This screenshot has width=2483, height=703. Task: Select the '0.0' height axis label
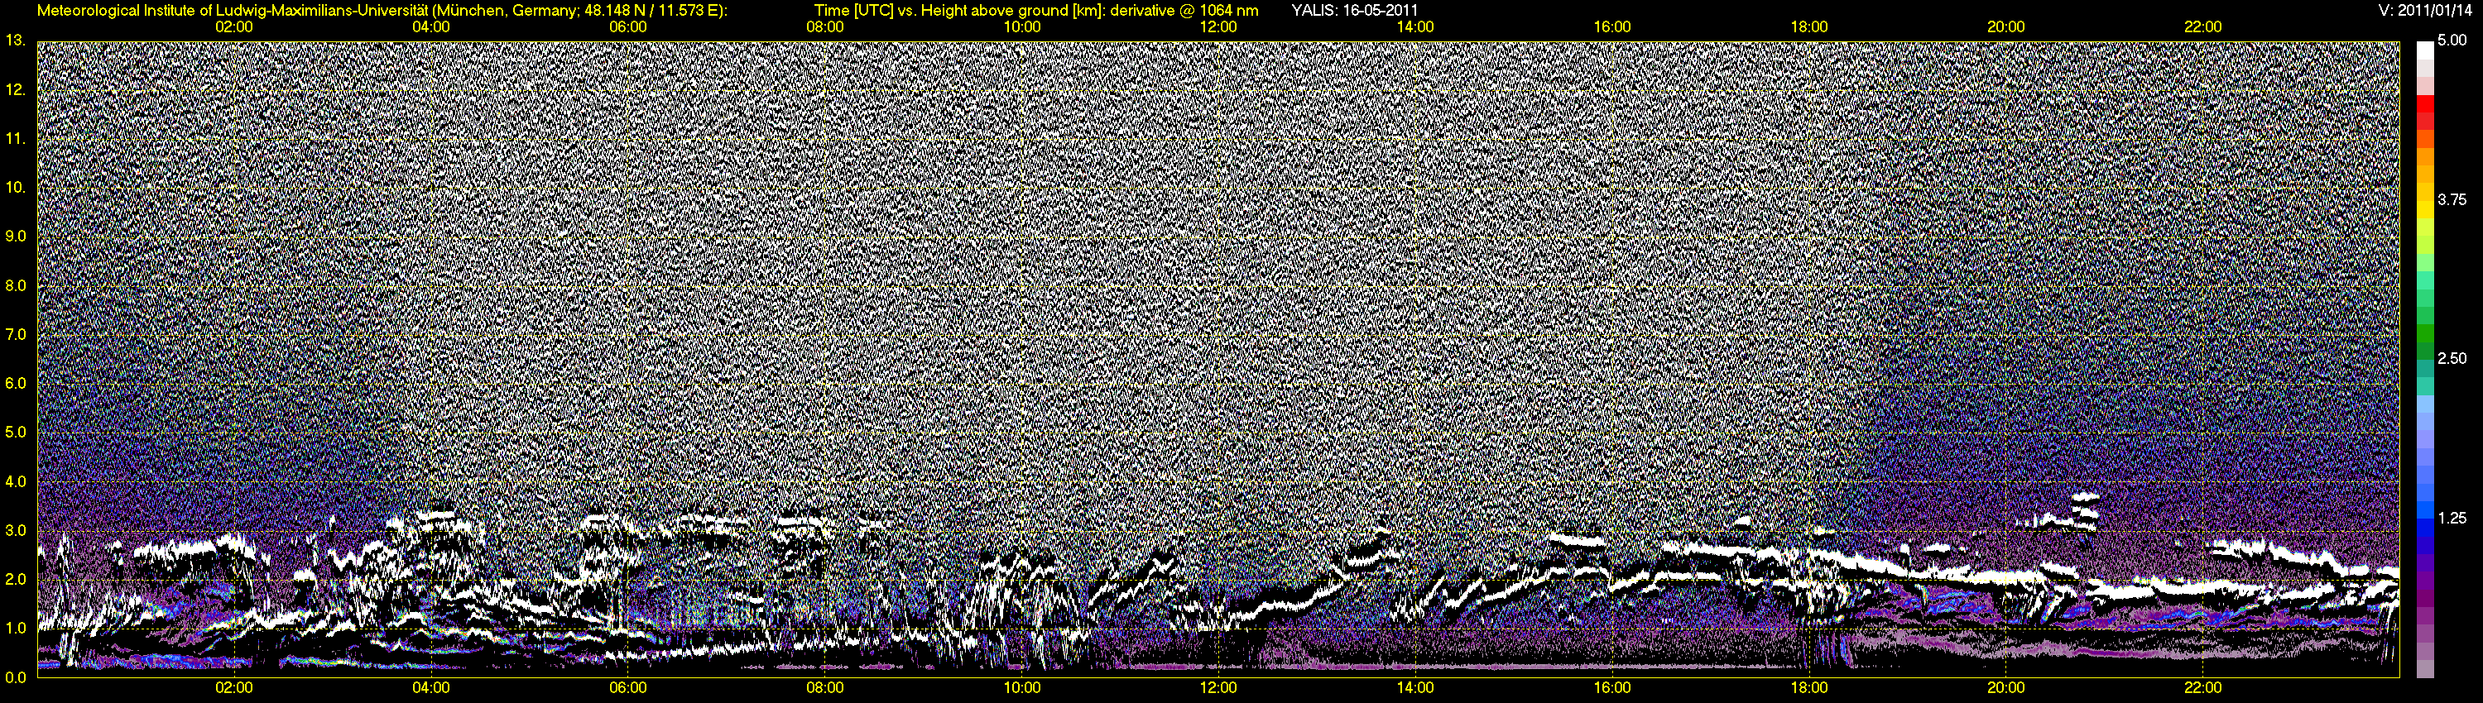(16, 677)
